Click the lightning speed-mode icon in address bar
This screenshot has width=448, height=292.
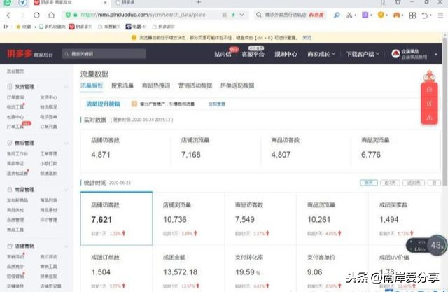tap(233, 15)
